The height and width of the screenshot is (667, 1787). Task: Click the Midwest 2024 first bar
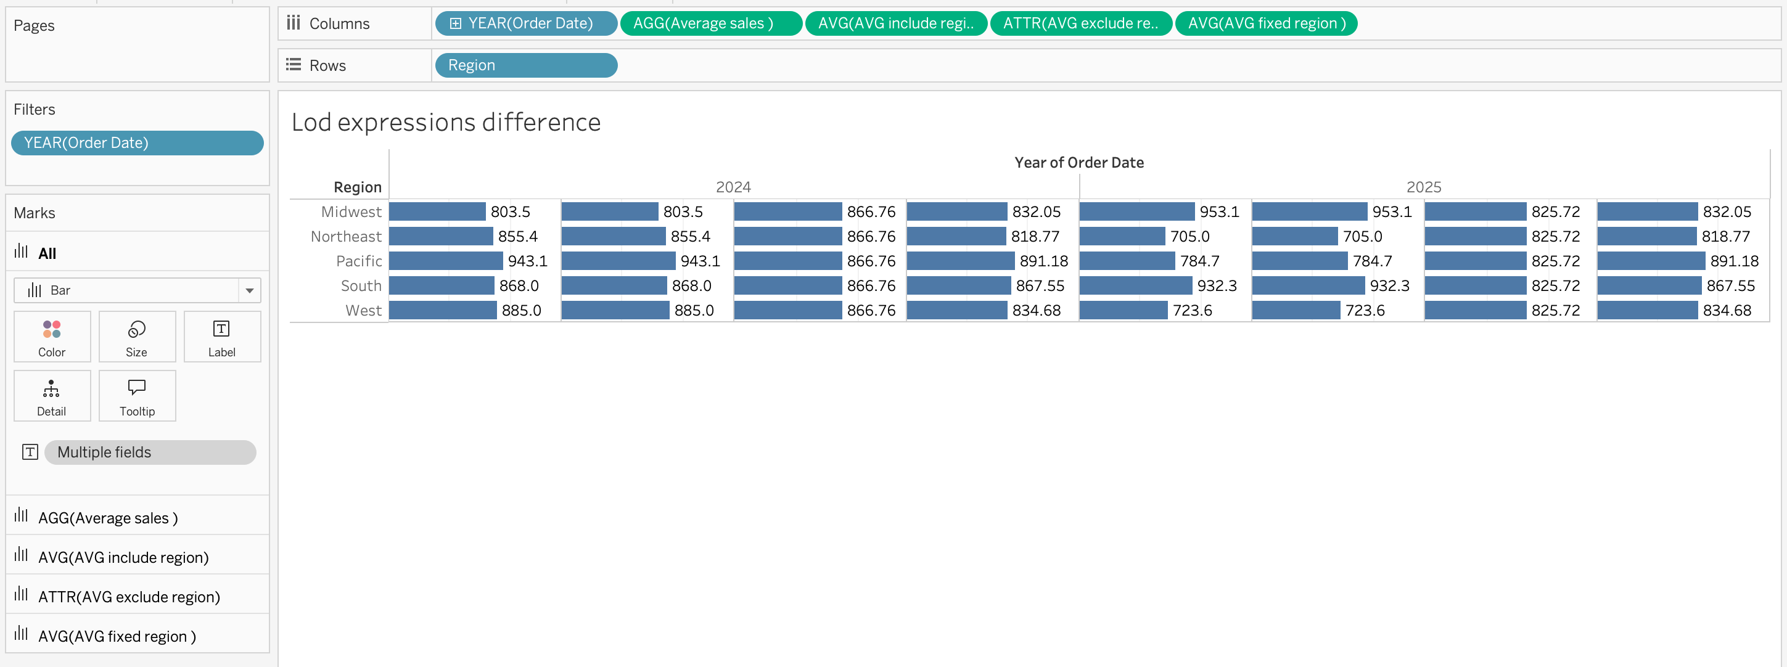tap(437, 211)
